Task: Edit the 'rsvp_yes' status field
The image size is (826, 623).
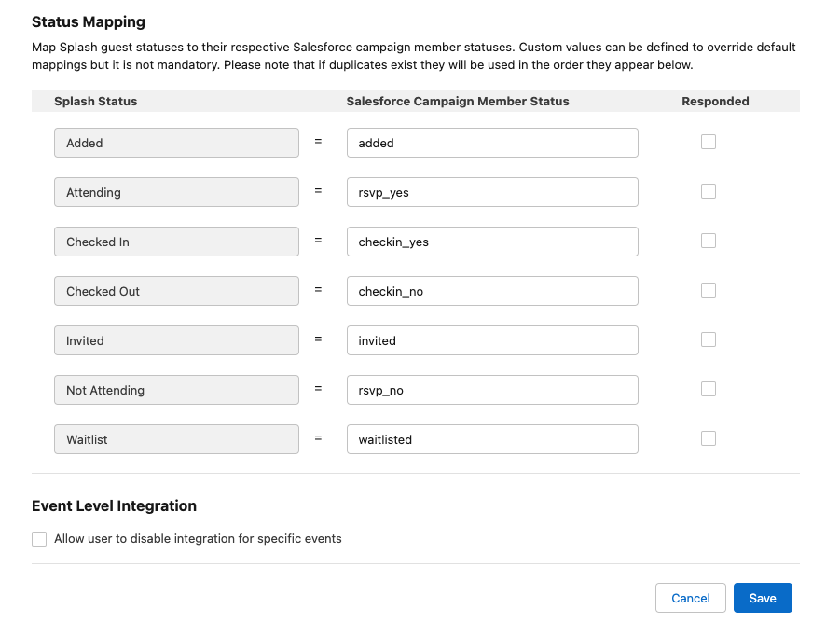Action: pyautogui.click(x=492, y=192)
